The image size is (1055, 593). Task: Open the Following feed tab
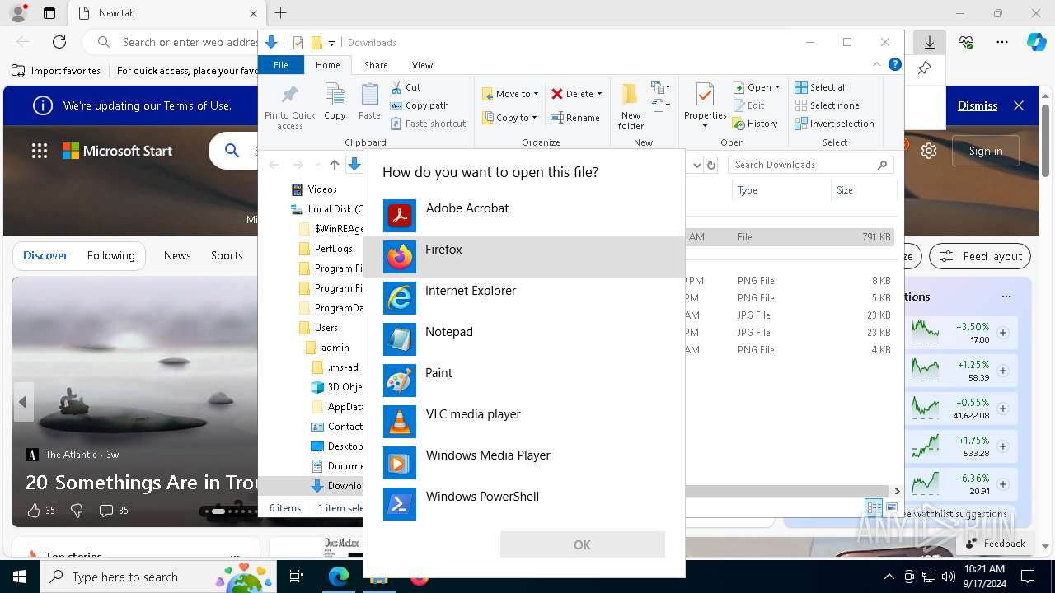tap(110, 256)
